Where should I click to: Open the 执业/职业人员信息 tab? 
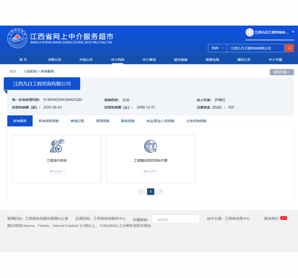160,121
